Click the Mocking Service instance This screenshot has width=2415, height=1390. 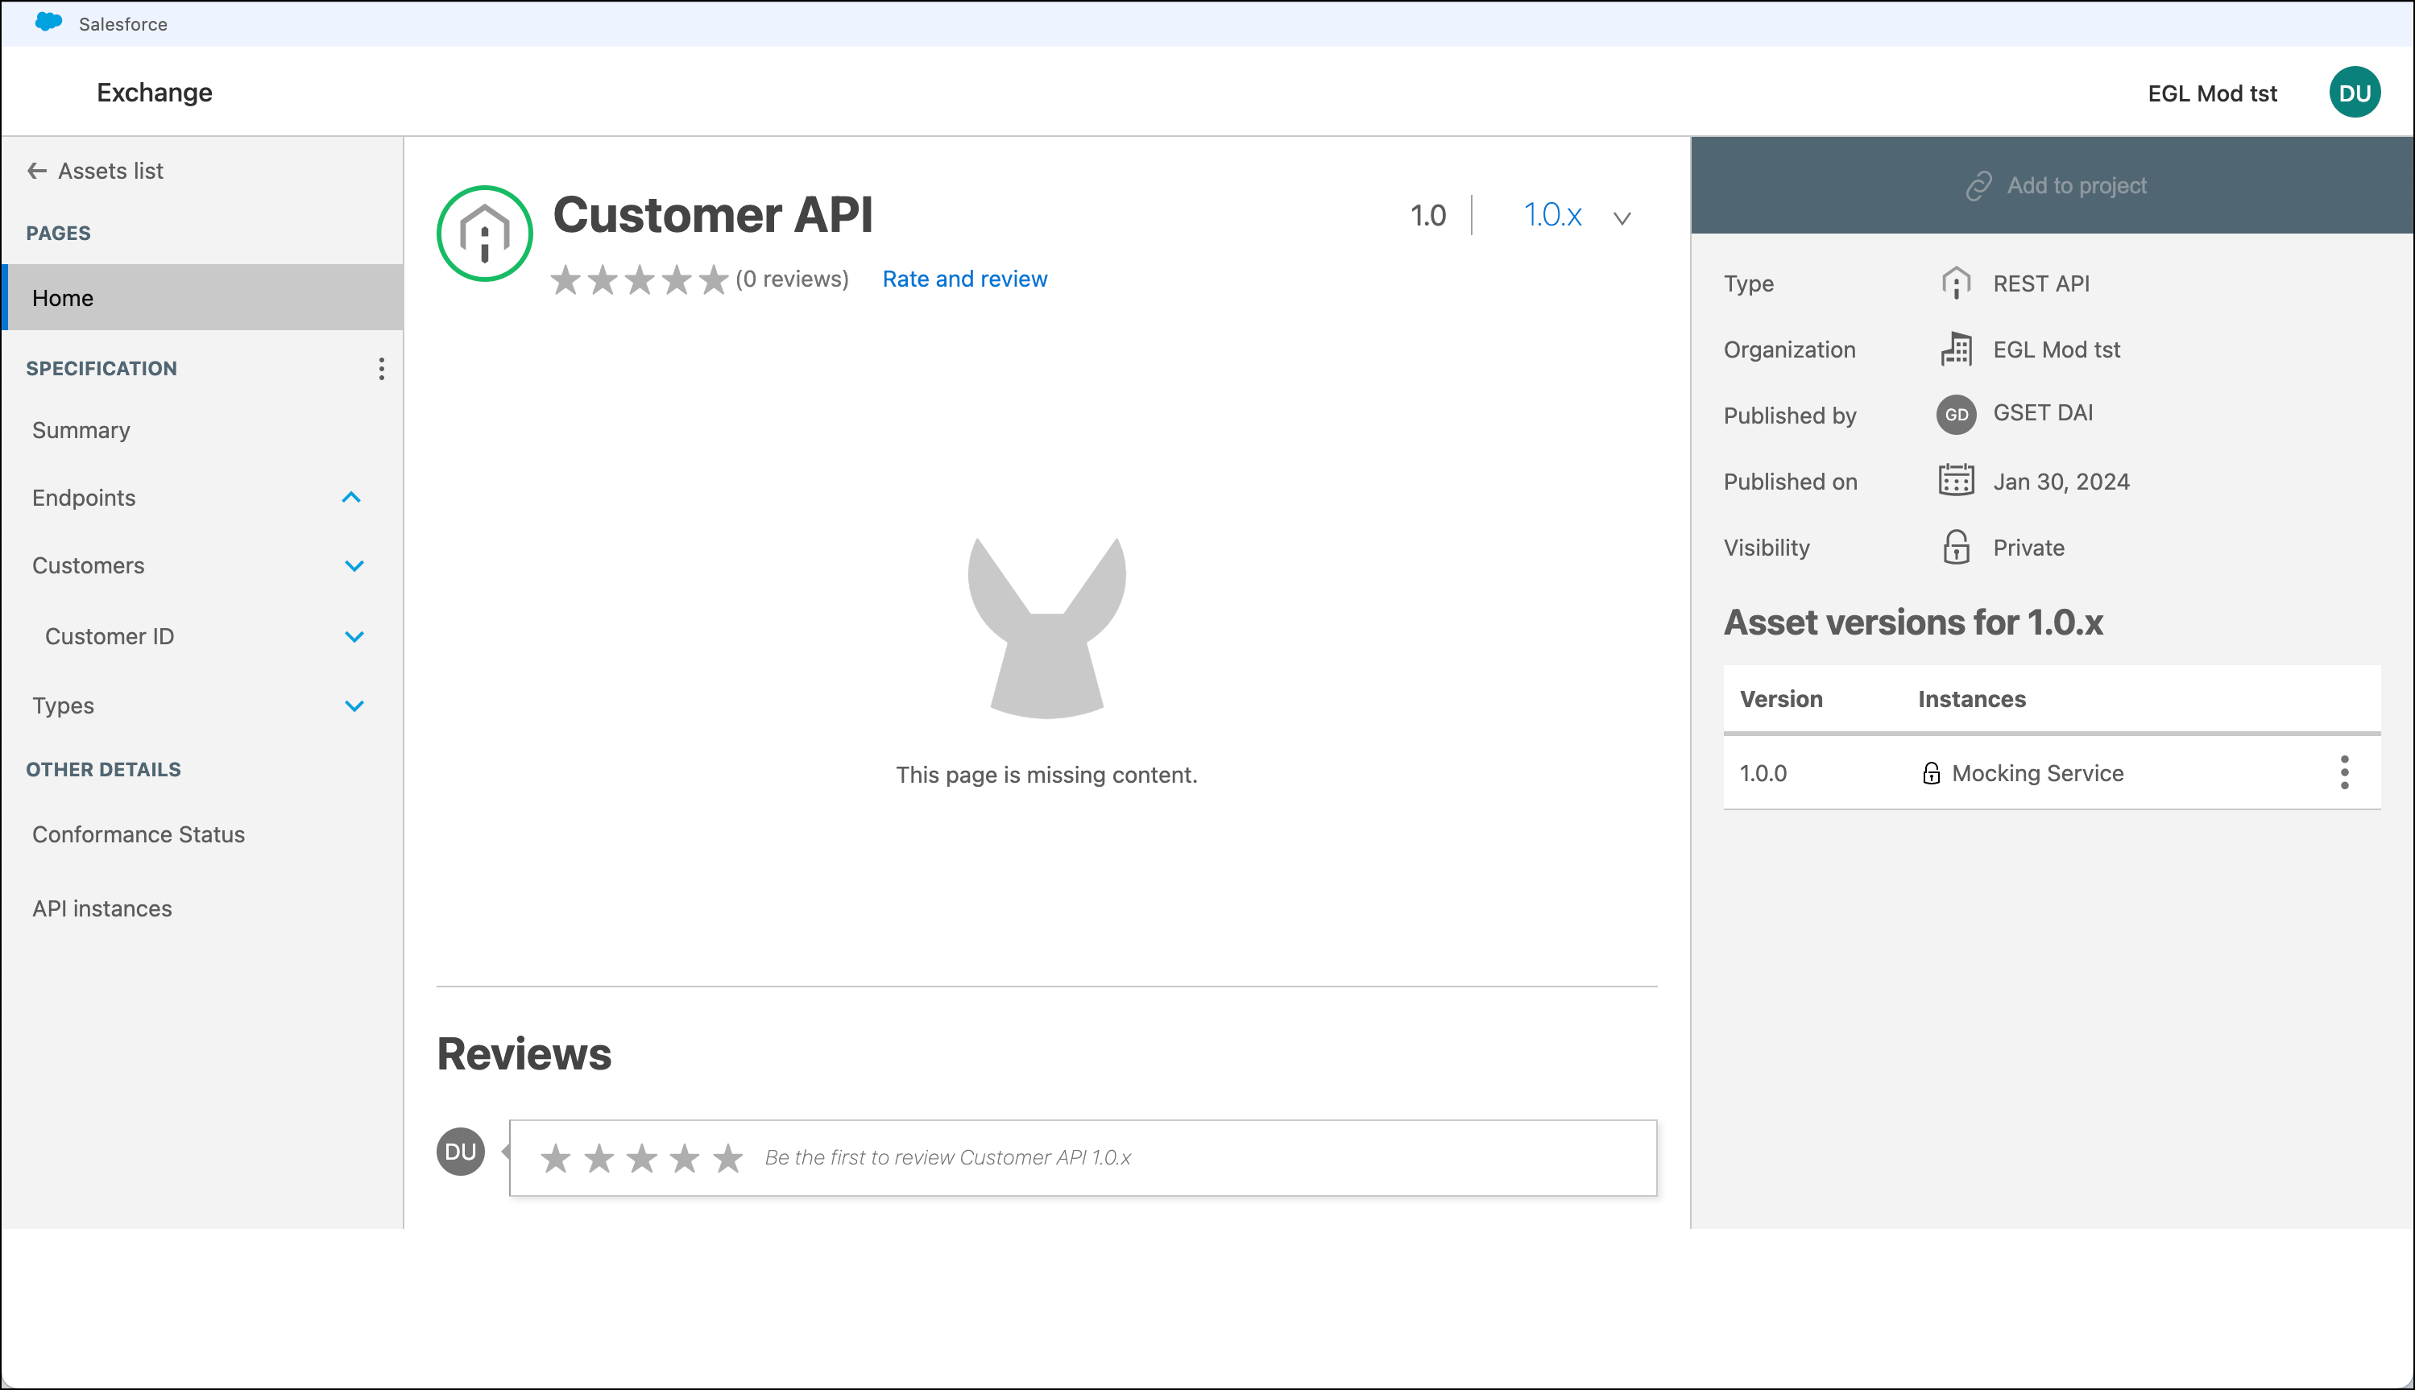(2038, 773)
